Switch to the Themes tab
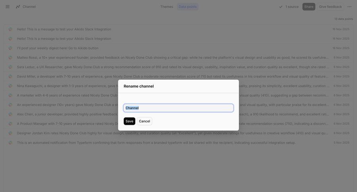The image size is (357, 192). tap(167, 7)
